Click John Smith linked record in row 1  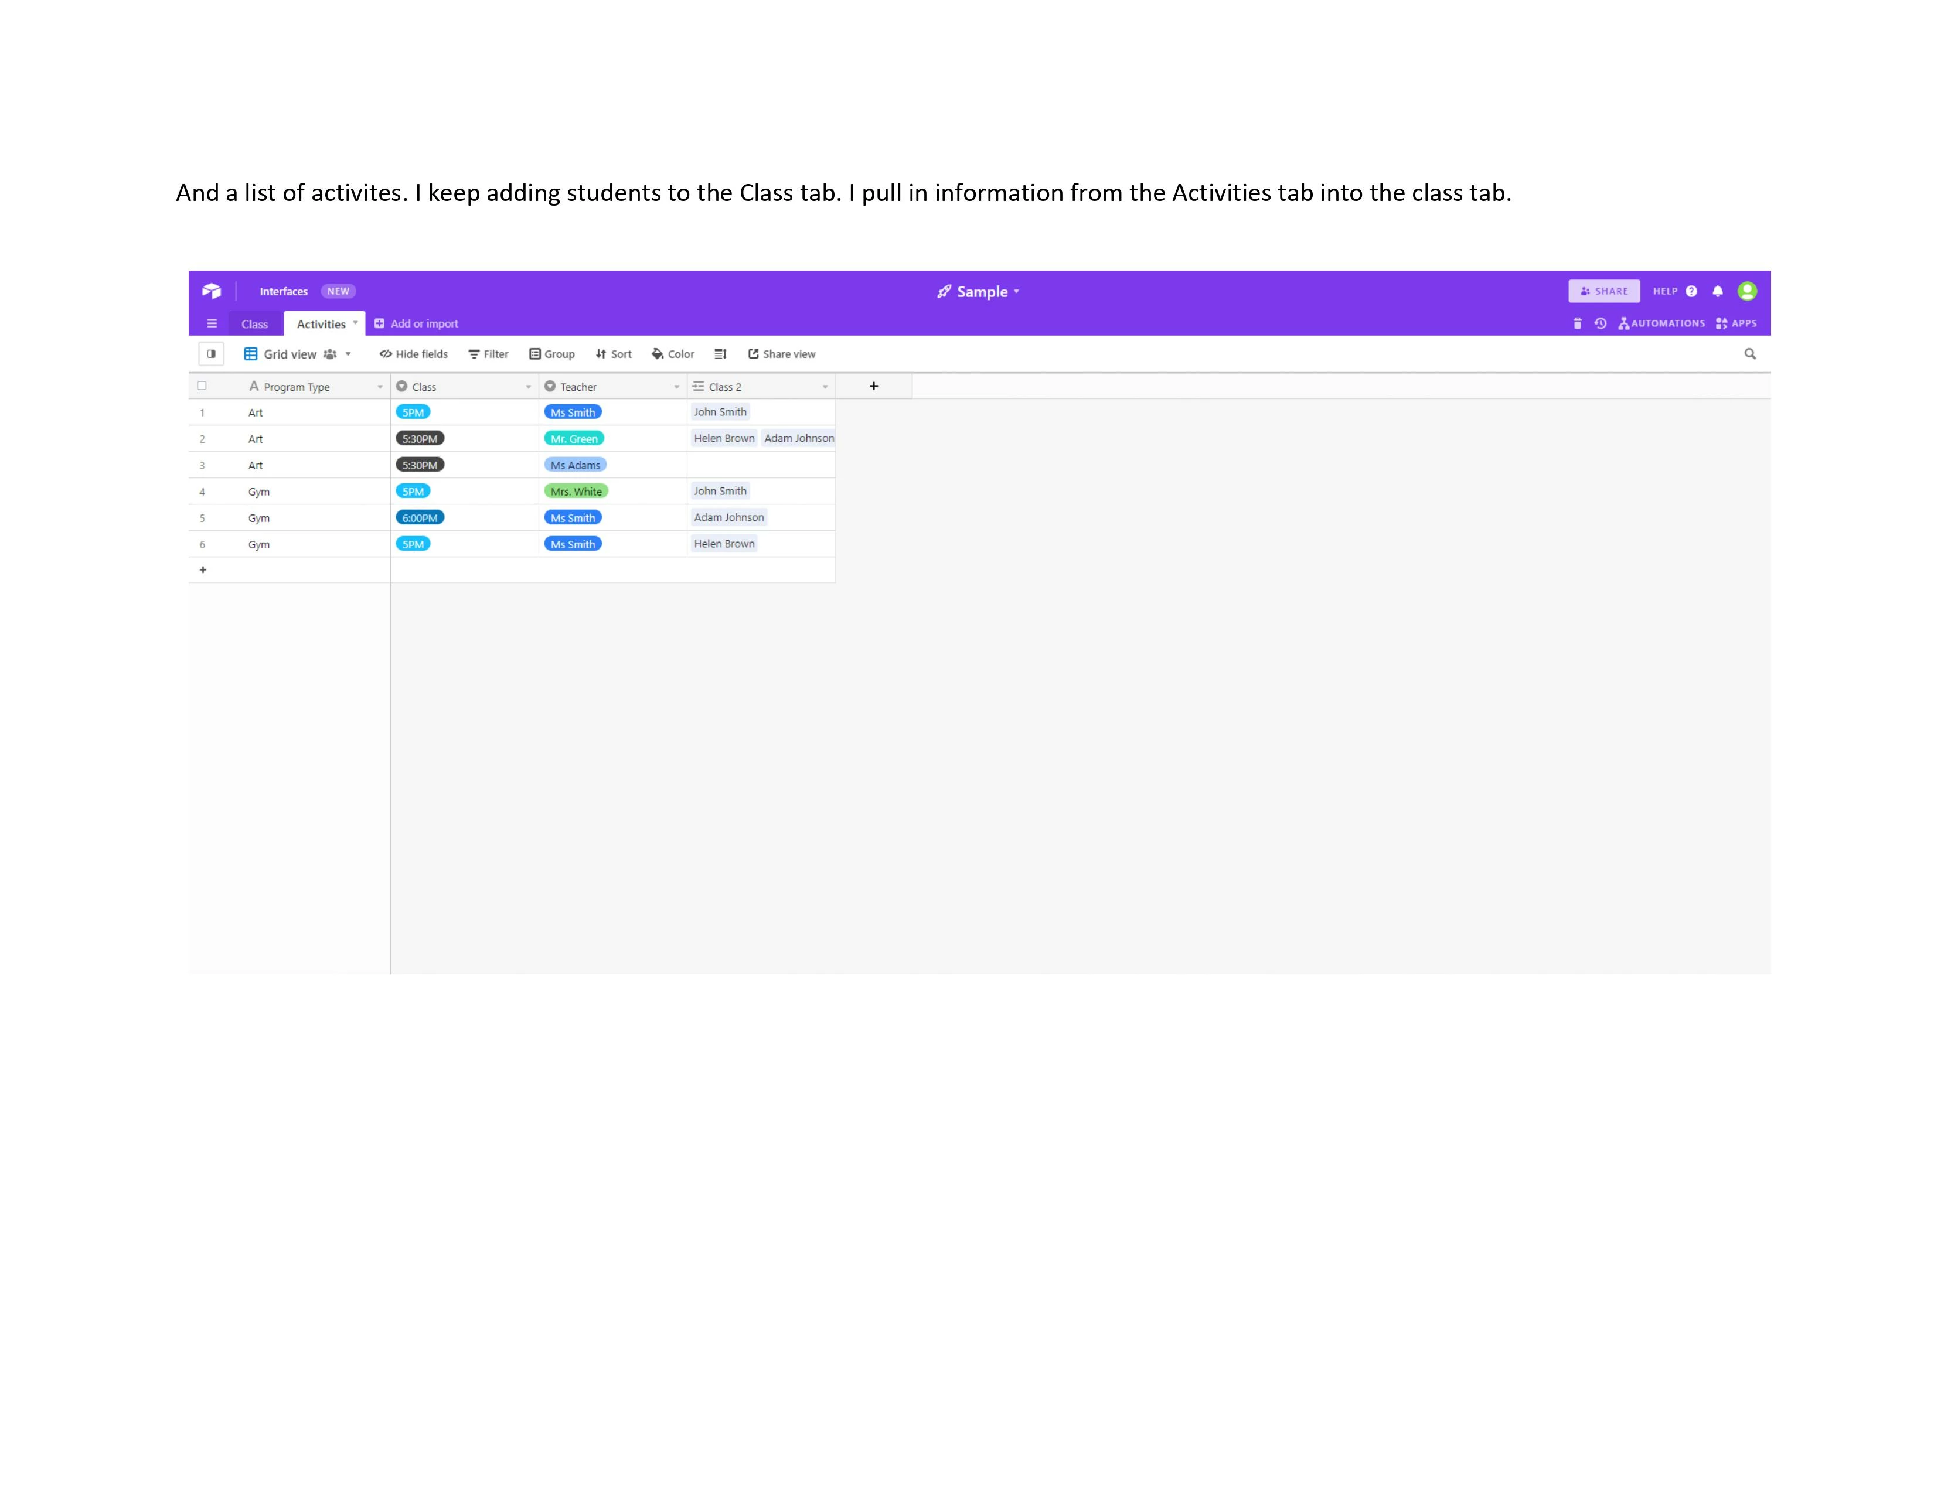pyautogui.click(x=720, y=411)
